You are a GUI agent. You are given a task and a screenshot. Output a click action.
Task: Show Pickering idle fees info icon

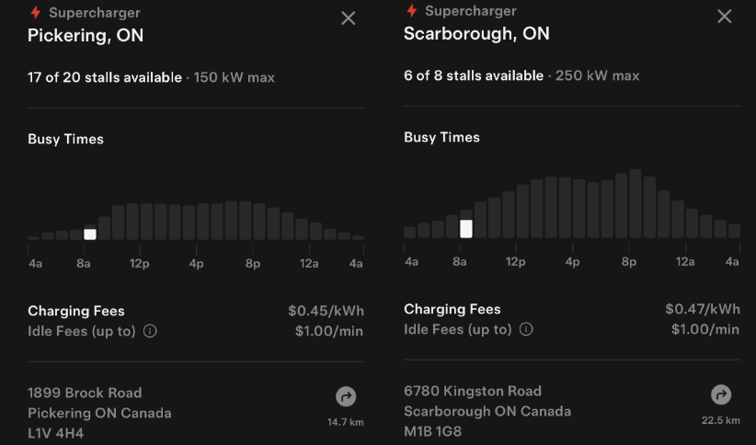pyautogui.click(x=150, y=331)
